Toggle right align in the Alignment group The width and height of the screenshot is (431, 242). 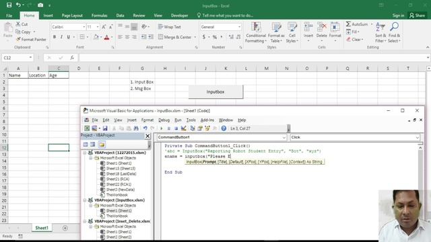134,37
